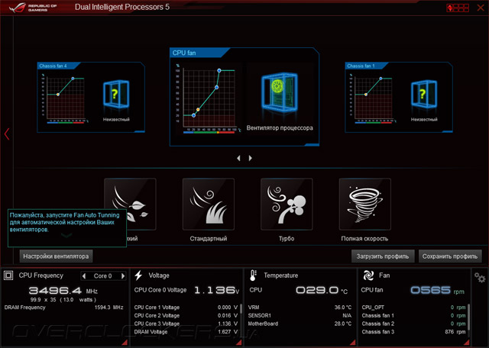The height and width of the screenshot is (348, 489).
Task: Select the Chassis fan 1 card
Action: click(399, 97)
